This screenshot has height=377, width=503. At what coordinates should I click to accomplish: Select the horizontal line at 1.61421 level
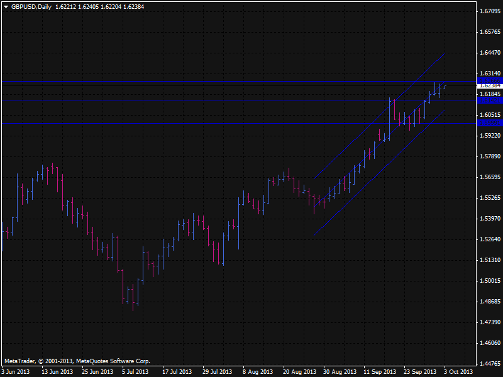click(x=189, y=101)
